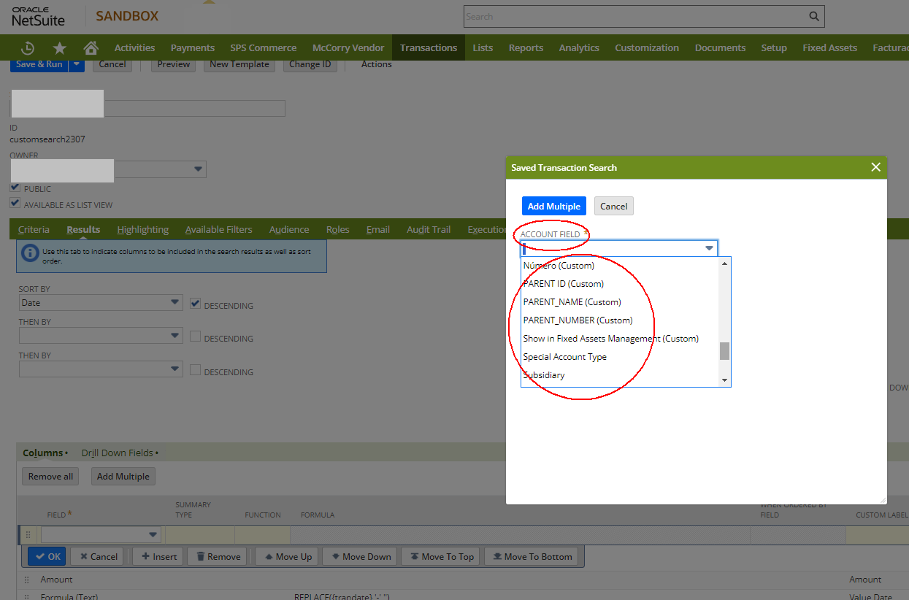Click the drag handle of the Amount row

[27, 580]
